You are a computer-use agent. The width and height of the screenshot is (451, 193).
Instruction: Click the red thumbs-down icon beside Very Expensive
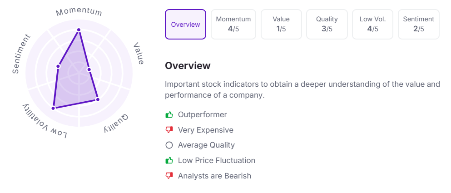(x=169, y=130)
